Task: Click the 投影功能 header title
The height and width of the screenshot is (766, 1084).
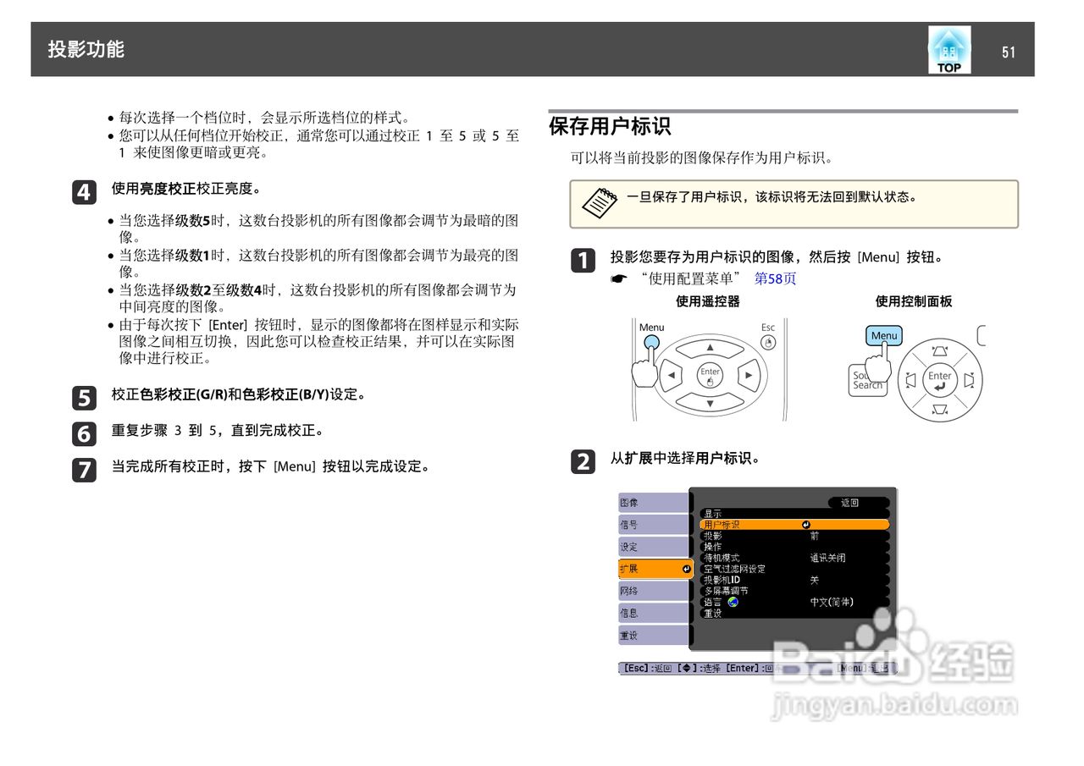Action: [86, 49]
